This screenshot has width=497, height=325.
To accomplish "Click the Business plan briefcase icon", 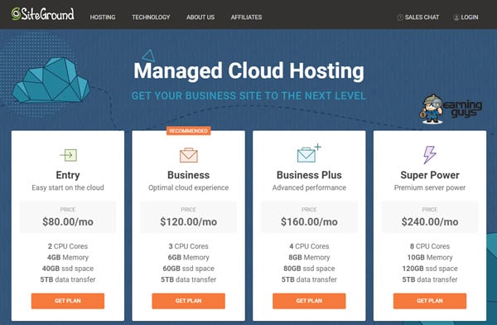I will (x=189, y=155).
